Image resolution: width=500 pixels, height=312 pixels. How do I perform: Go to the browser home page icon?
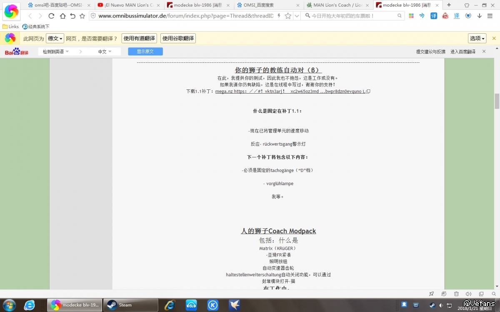62,16
